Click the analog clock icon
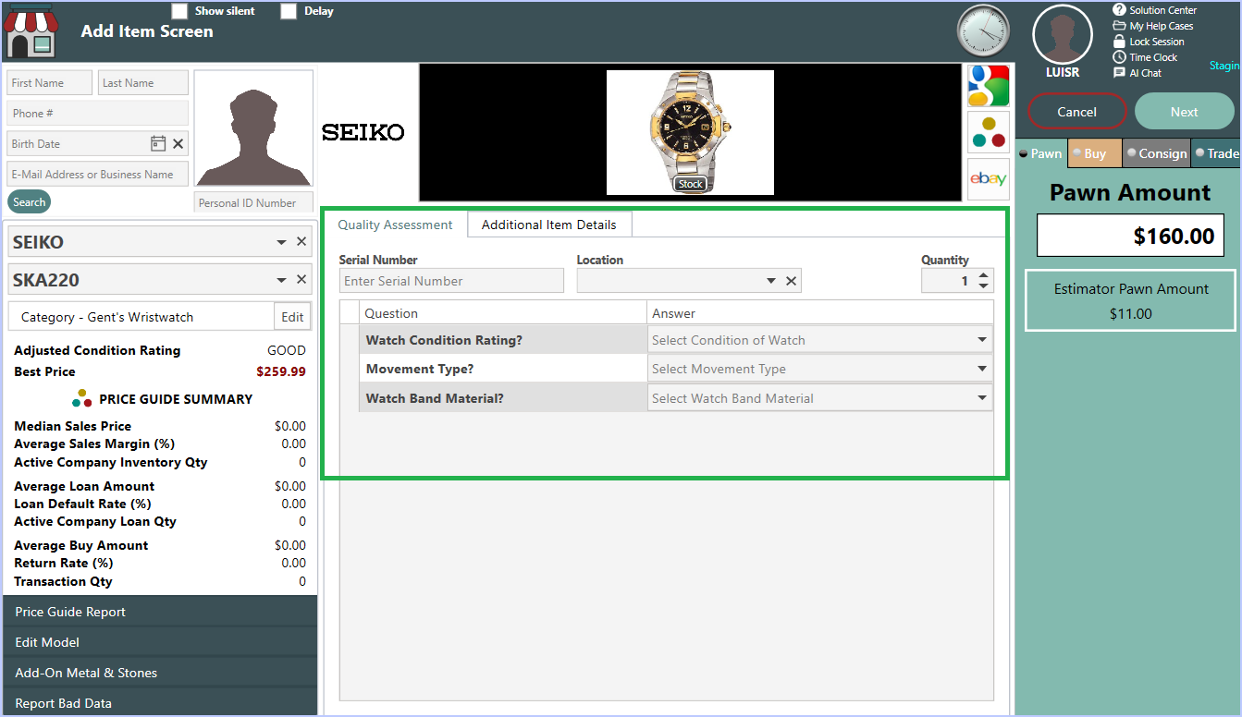This screenshot has height=717, width=1242. point(983,30)
